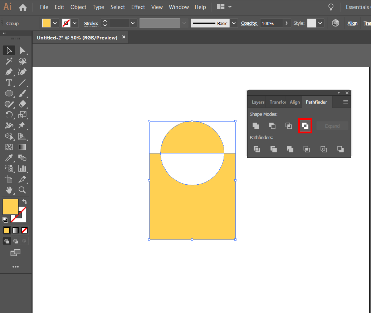Pick the Eyedropper tool
Viewport: 371px width, 313px height.
click(x=9, y=158)
